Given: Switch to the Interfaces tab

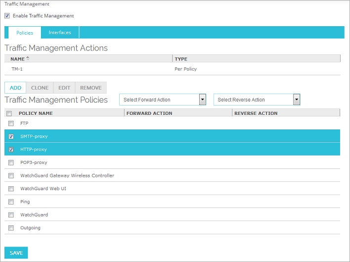Looking at the screenshot, I should coord(60,33).
